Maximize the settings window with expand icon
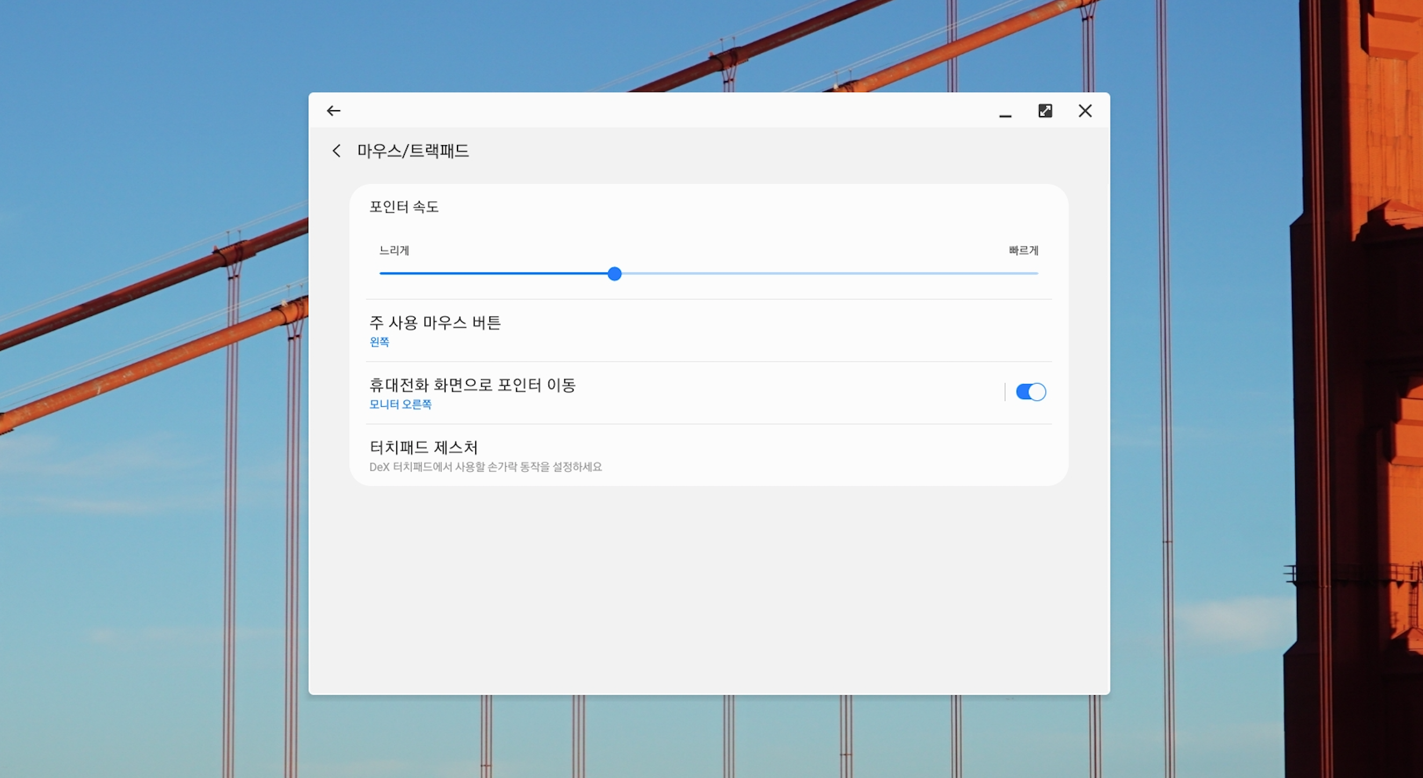The width and height of the screenshot is (1423, 778). pos(1045,111)
